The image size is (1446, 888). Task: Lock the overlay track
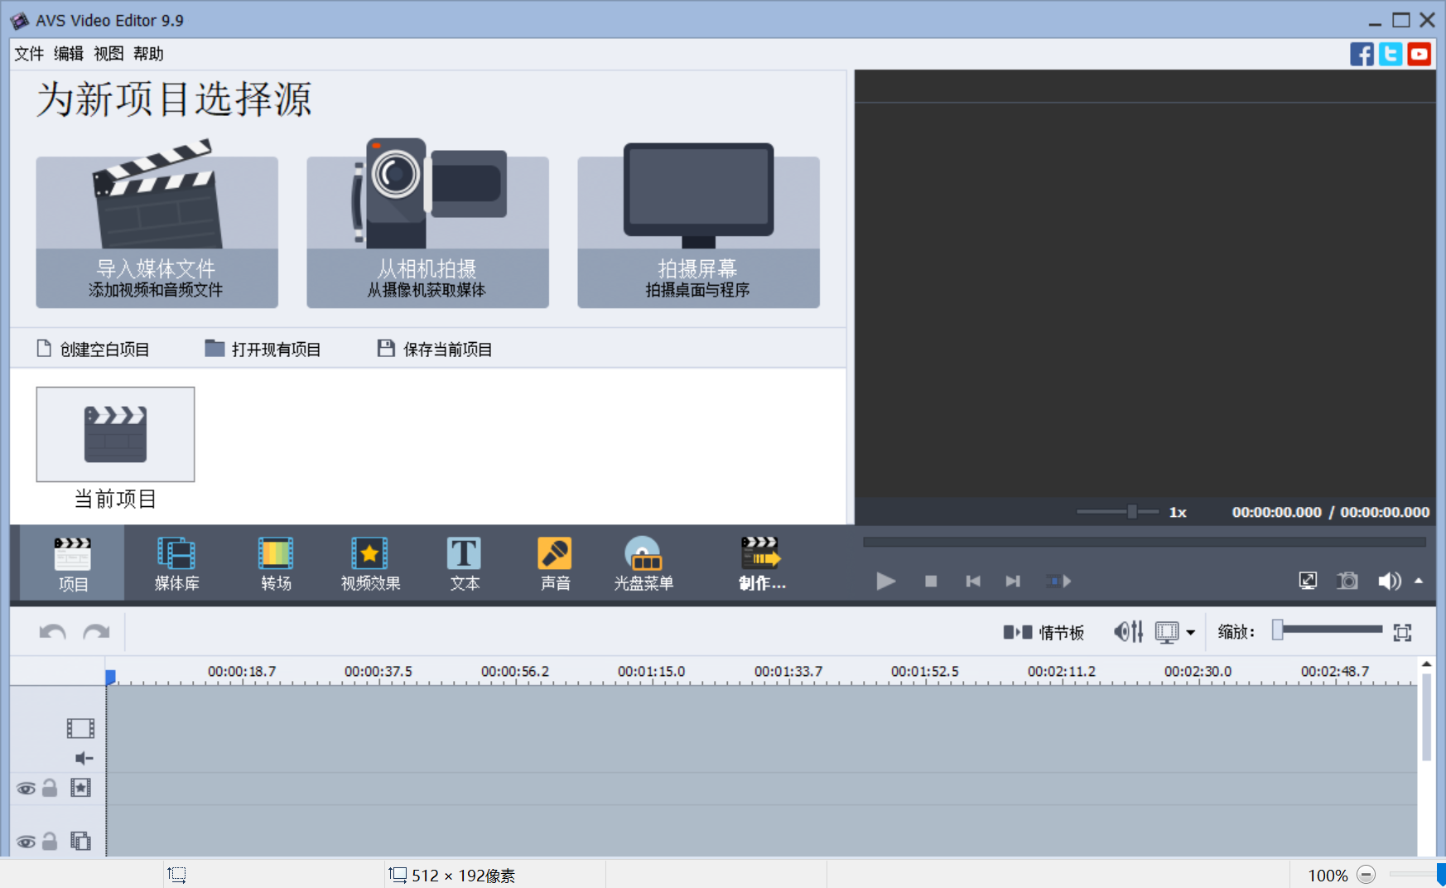coord(50,841)
